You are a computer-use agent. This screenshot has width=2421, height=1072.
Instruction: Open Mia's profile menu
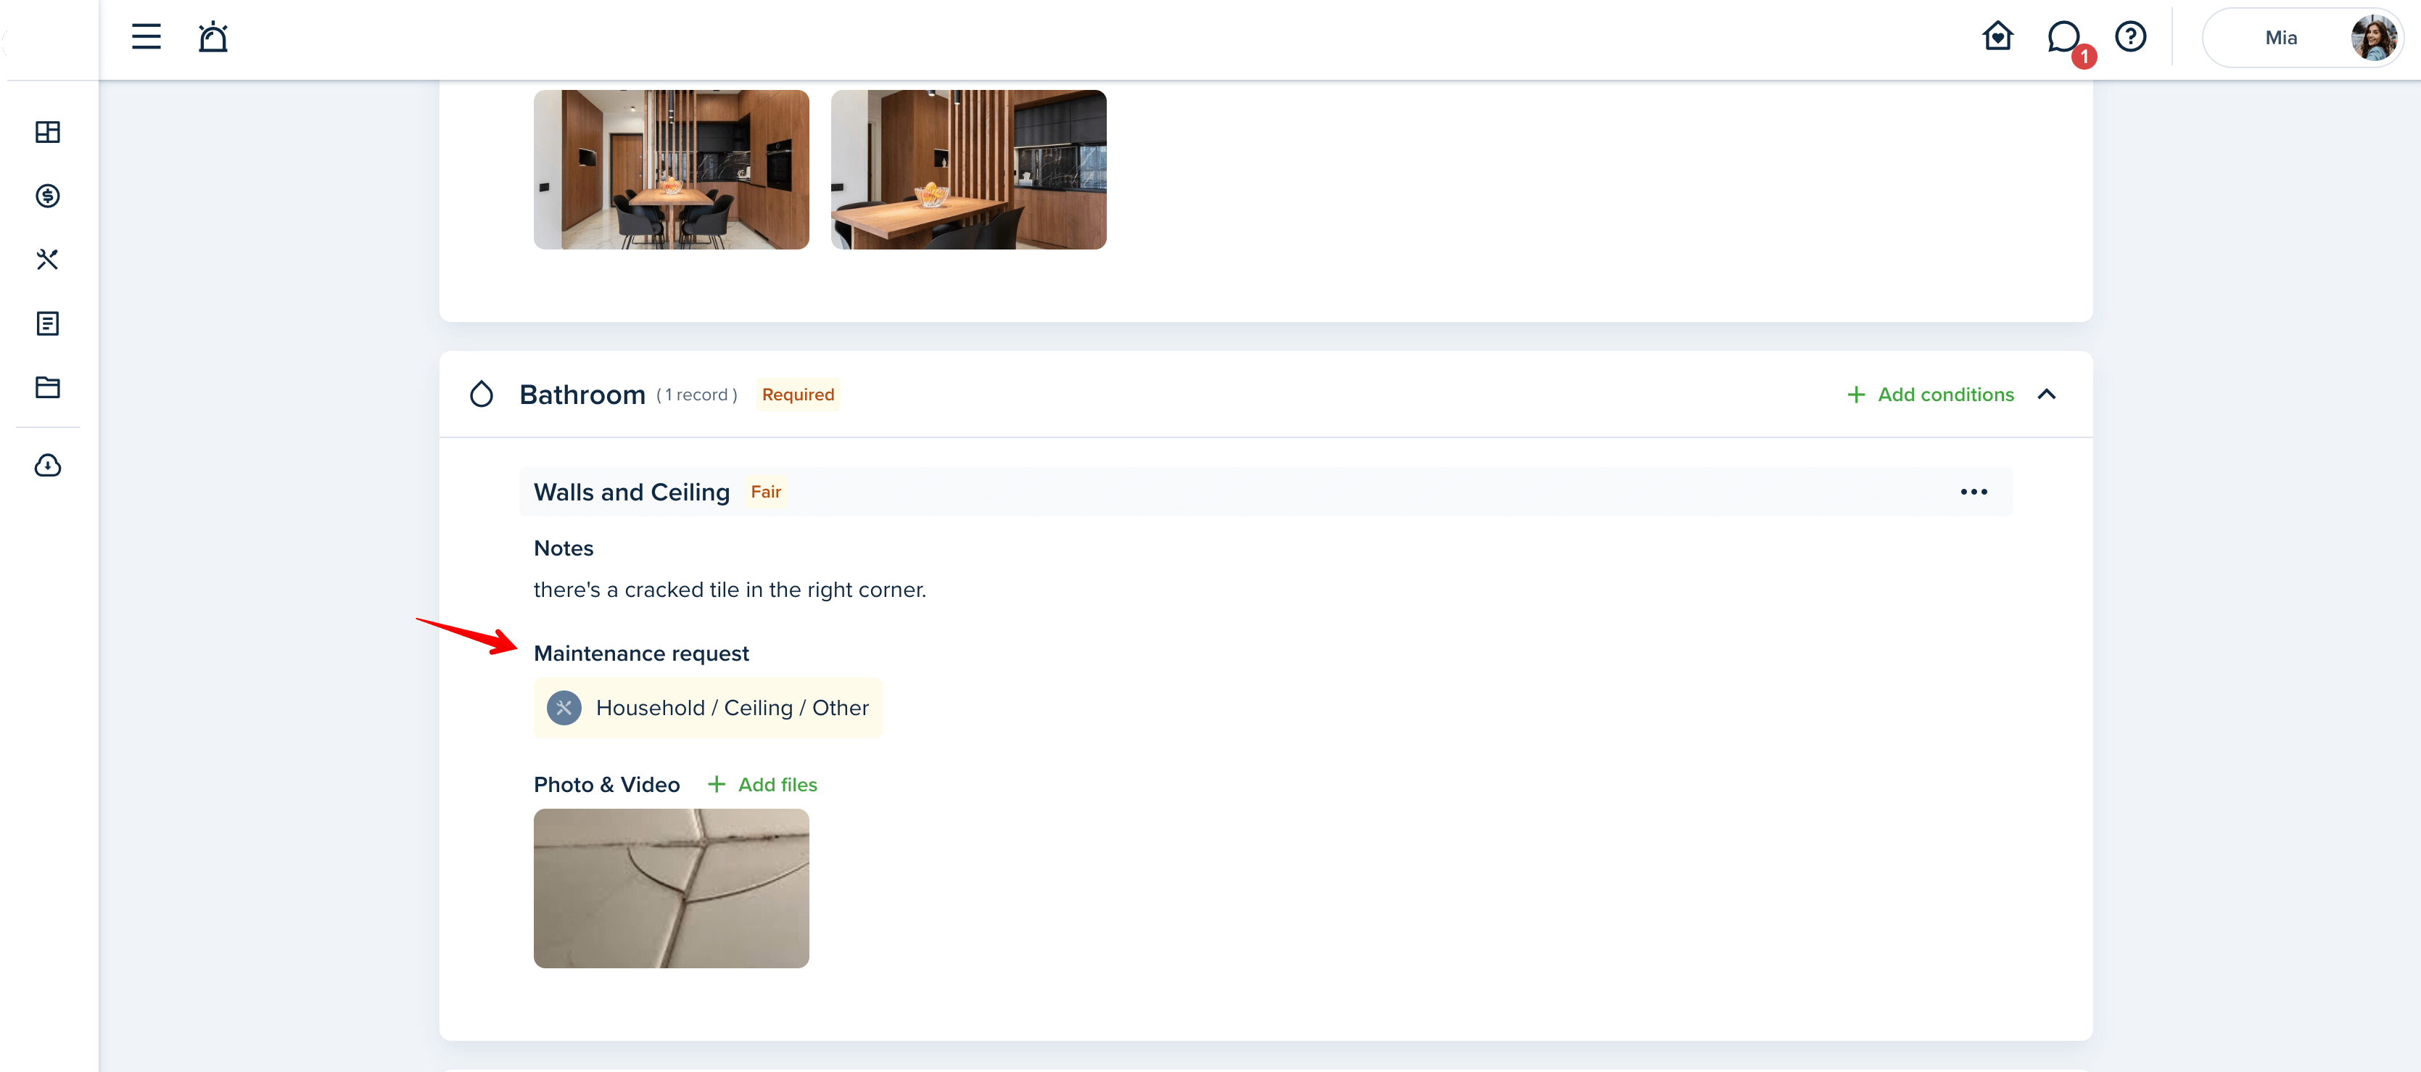pos(2301,38)
